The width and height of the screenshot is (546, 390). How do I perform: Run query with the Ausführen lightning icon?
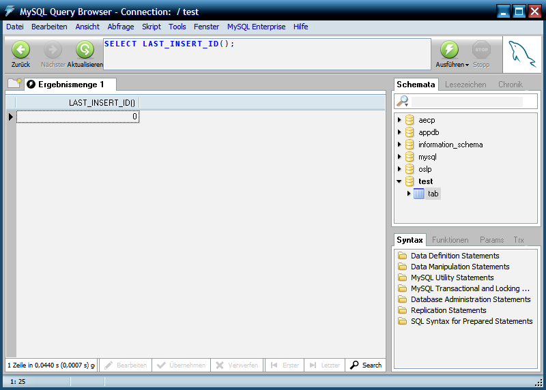[449, 49]
